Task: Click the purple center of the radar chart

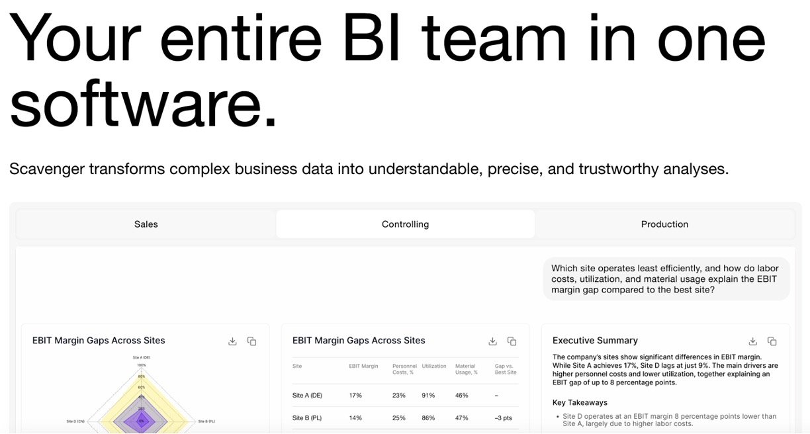Action: click(141, 421)
